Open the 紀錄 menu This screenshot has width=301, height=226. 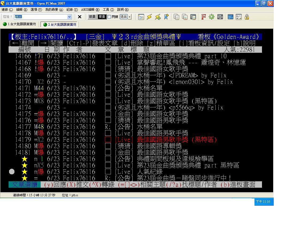[72, 10]
